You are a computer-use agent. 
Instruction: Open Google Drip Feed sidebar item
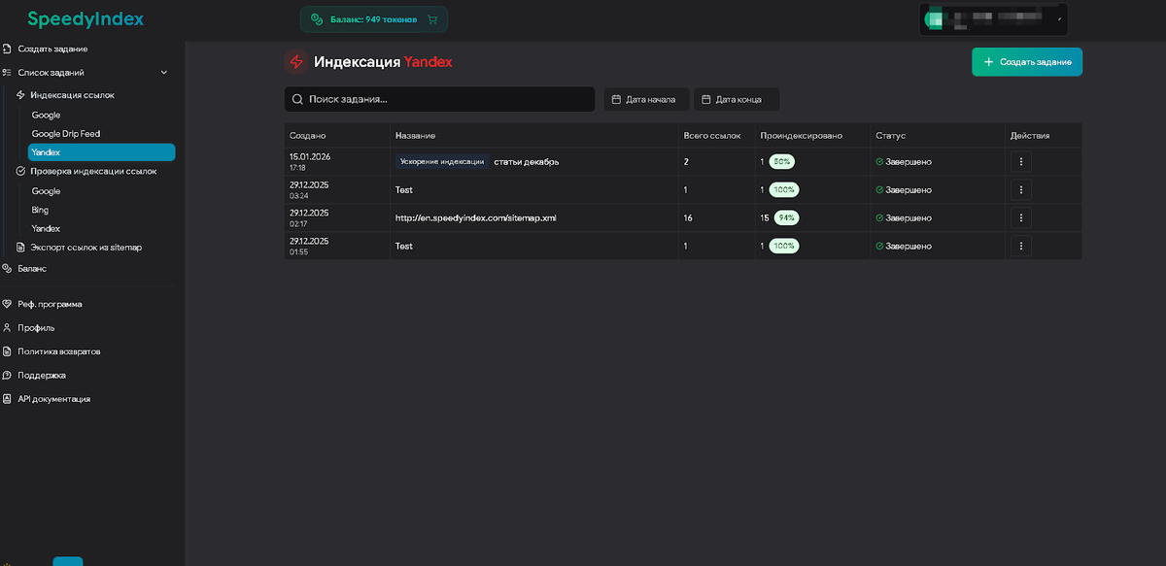point(66,134)
